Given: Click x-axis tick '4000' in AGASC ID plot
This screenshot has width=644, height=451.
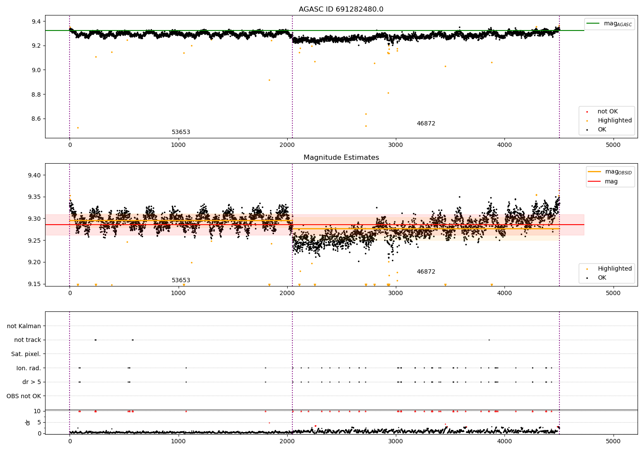Looking at the screenshot, I should click(504, 145).
